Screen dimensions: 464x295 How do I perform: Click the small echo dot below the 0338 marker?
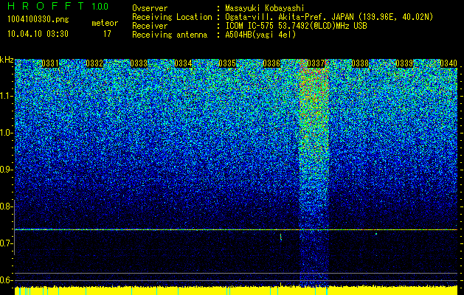(376, 234)
